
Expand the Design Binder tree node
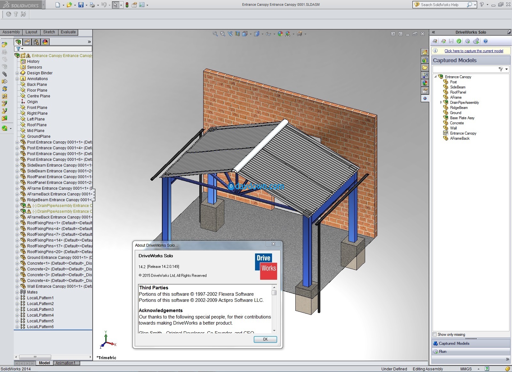pos(17,73)
